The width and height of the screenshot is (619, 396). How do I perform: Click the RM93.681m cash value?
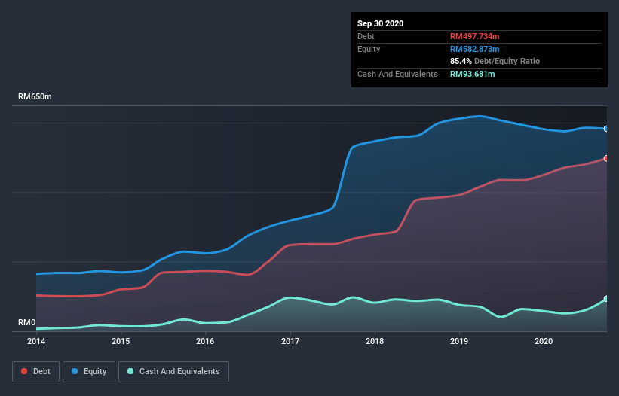(472, 74)
